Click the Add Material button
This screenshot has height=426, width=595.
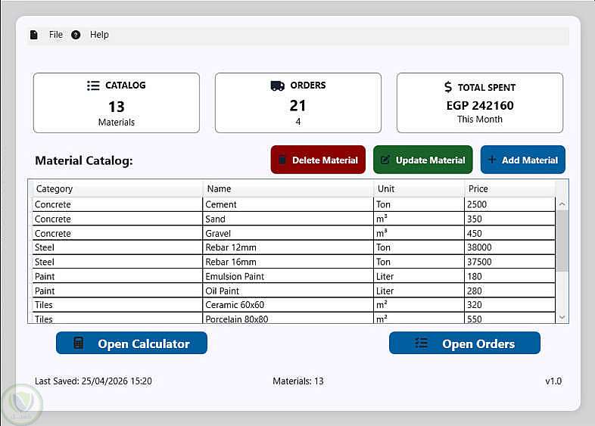523,160
